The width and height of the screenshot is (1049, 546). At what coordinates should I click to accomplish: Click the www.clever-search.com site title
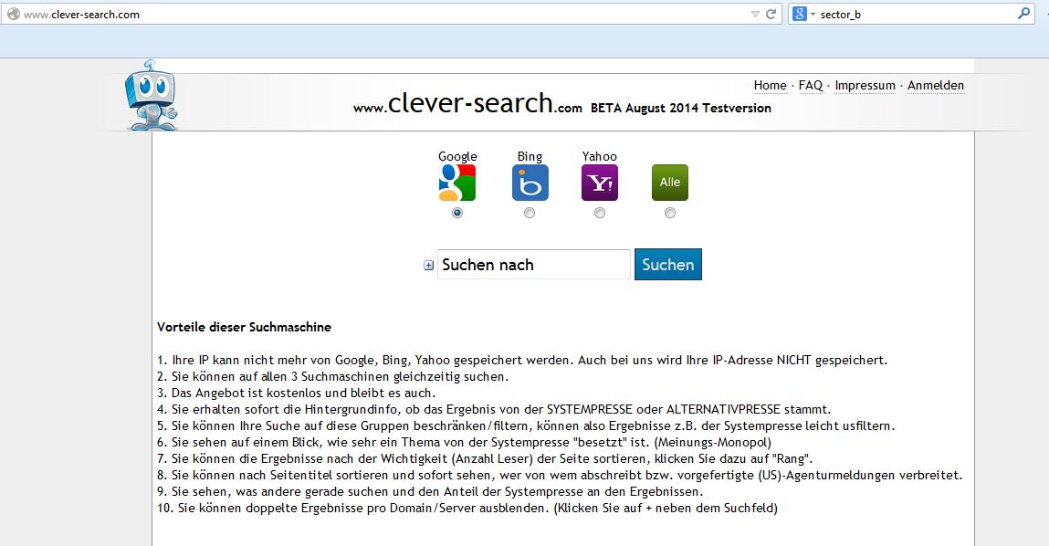tap(467, 104)
